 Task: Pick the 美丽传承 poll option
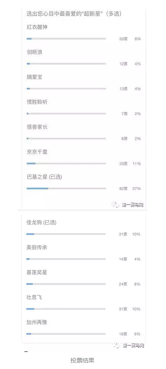83,253
